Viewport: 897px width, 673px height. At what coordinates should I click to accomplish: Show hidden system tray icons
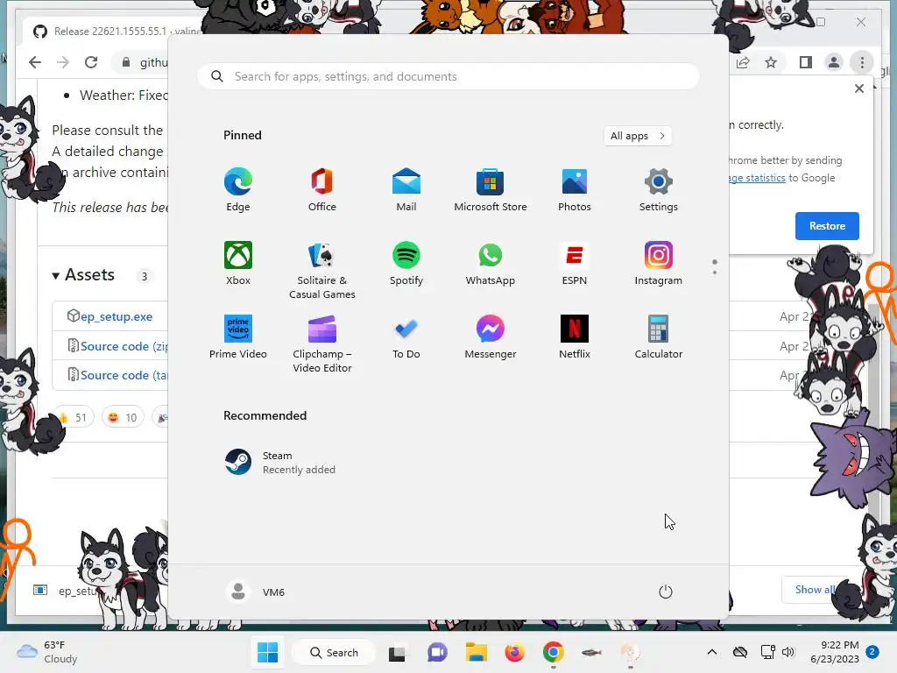pos(711,652)
